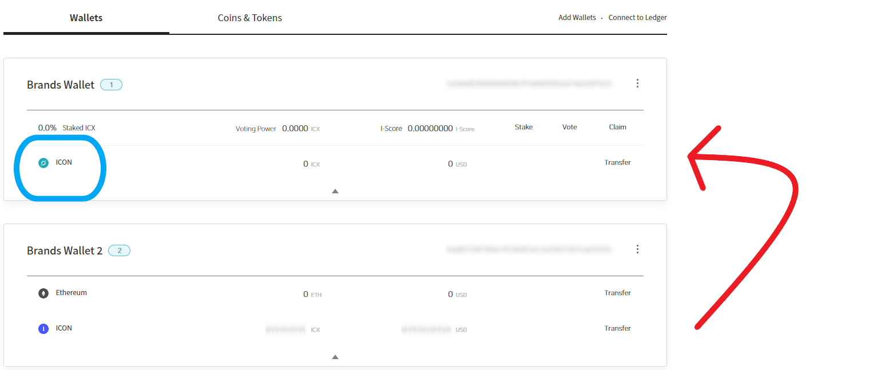869x370 pixels.
Task: Click the Claim button for I-Score
Action: click(618, 127)
